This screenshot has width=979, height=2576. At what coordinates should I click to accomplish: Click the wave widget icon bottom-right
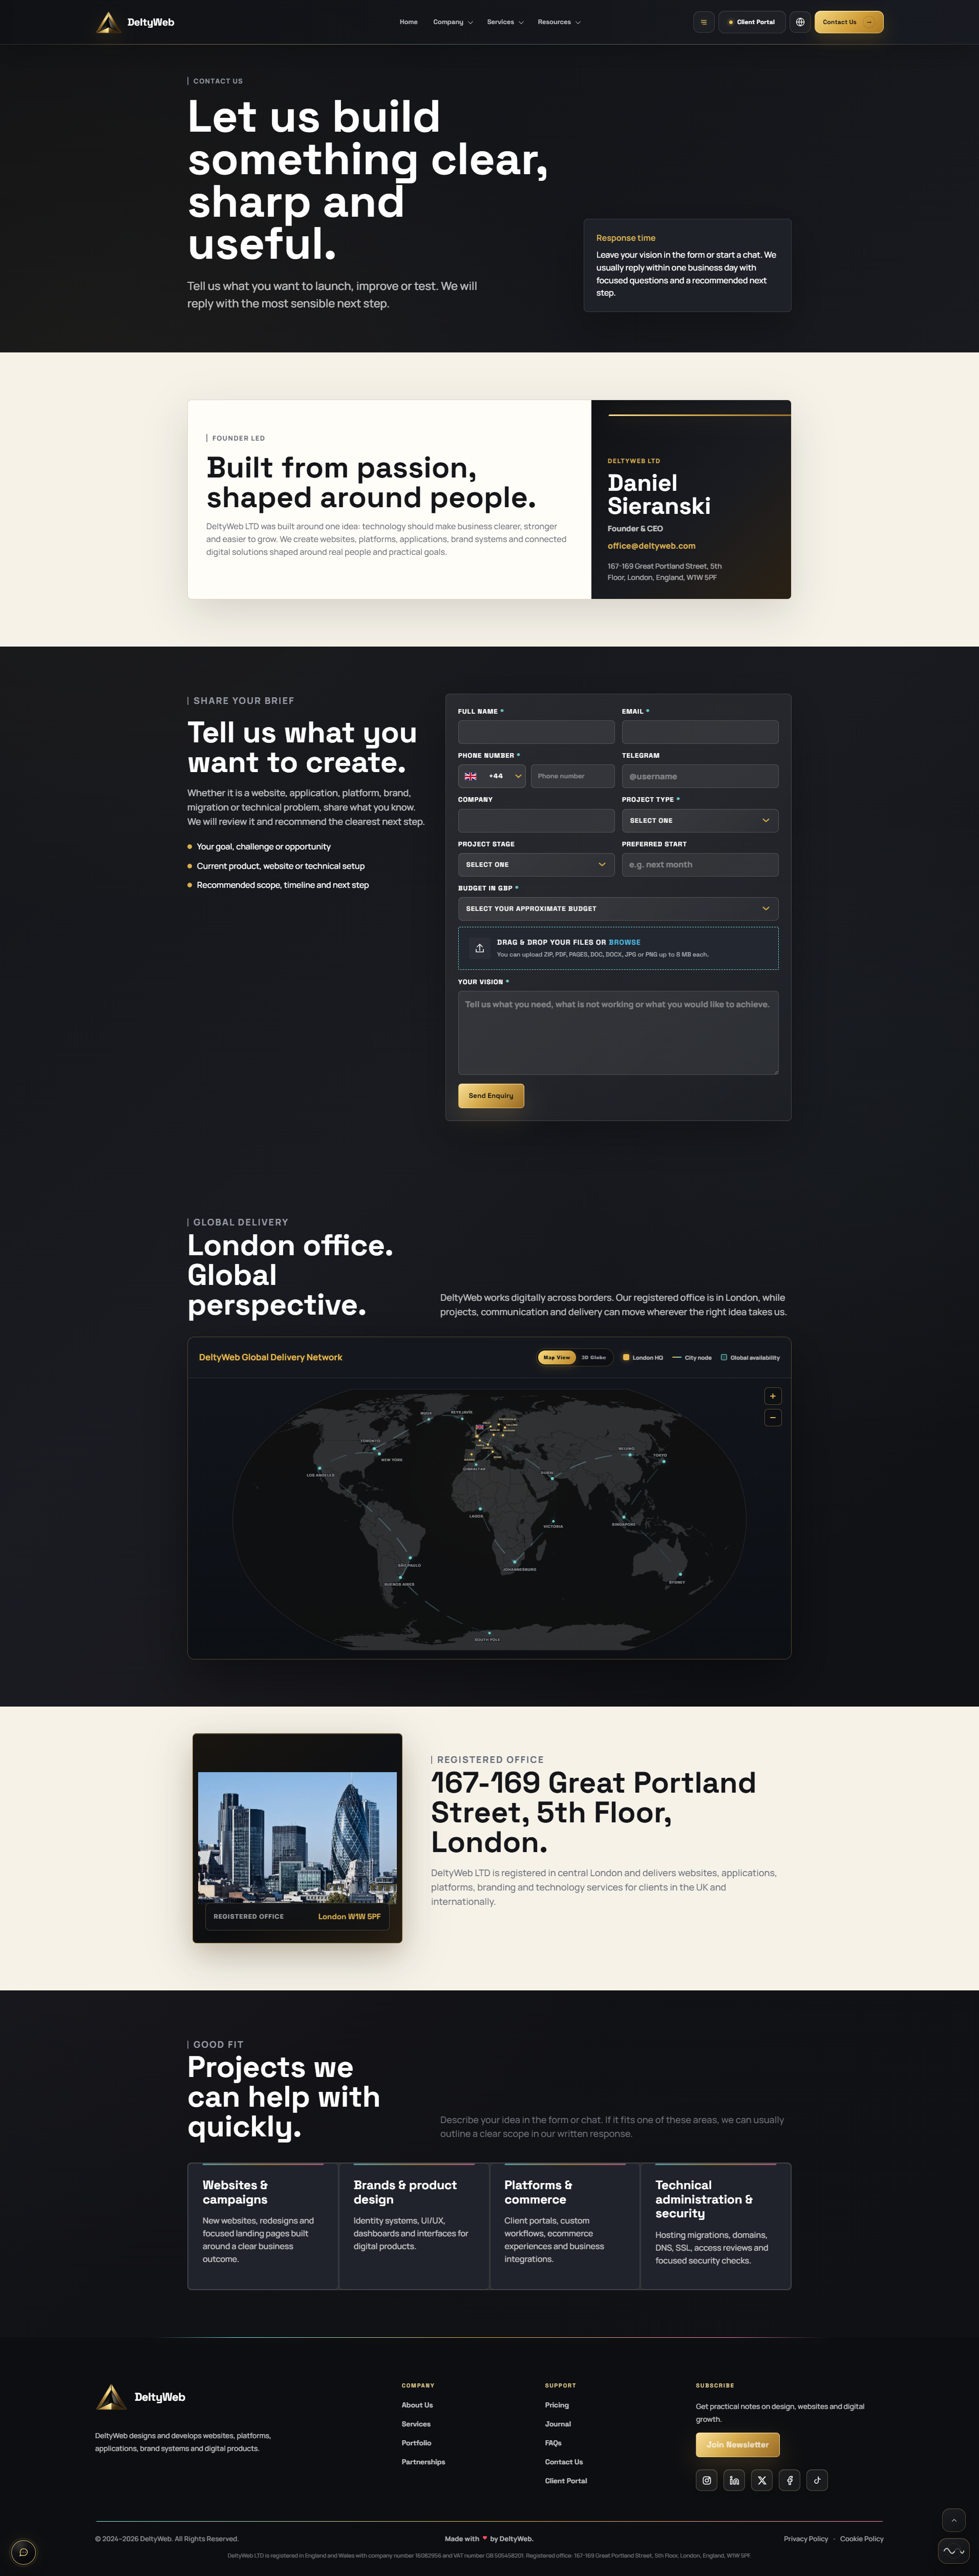pos(954,2551)
